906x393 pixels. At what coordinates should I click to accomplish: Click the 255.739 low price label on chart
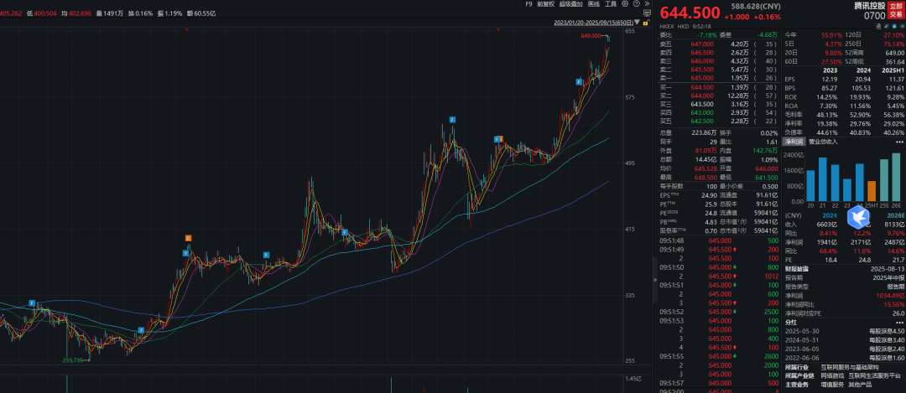tap(72, 360)
